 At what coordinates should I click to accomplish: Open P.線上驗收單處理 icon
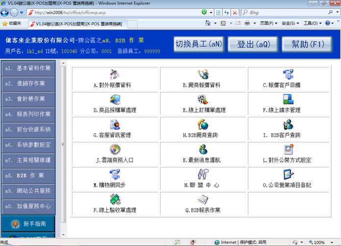tap(115, 200)
